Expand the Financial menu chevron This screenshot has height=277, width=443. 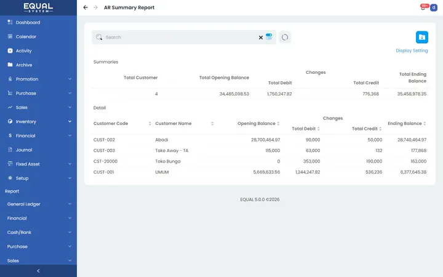pos(70,135)
